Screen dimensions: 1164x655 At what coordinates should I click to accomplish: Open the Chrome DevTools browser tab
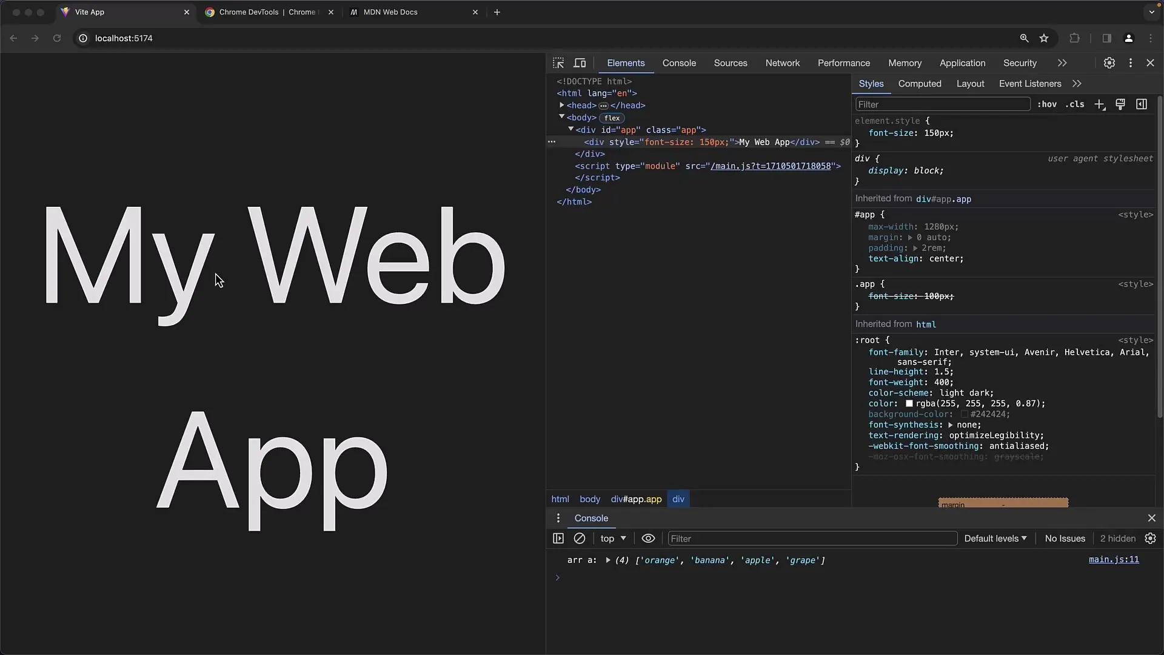click(268, 12)
